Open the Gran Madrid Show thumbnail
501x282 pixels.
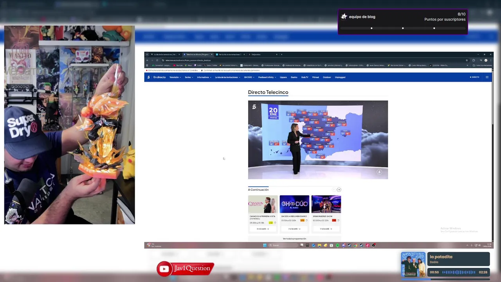point(326,204)
